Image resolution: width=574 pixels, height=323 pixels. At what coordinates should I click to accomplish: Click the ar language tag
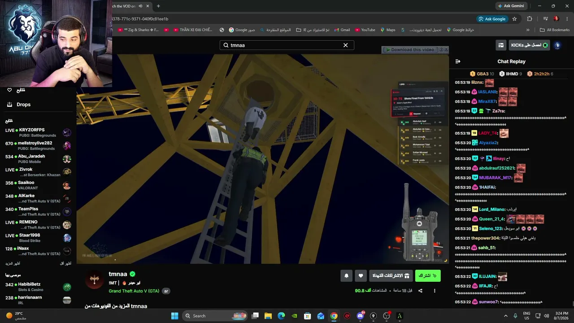click(x=166, y=291)
